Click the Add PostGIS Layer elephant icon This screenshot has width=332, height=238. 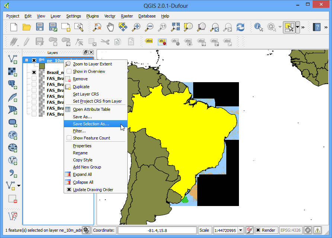[13, 85]
